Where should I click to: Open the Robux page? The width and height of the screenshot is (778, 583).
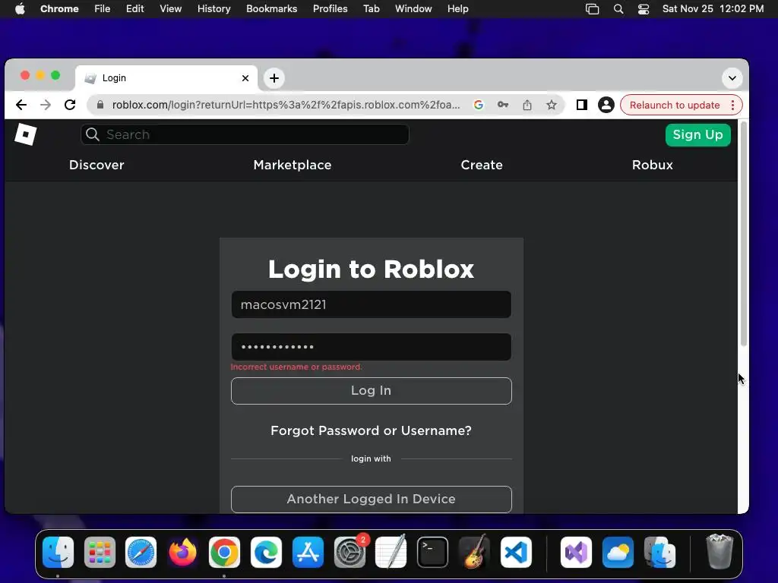pyautogui.click(x=653, y=165)
